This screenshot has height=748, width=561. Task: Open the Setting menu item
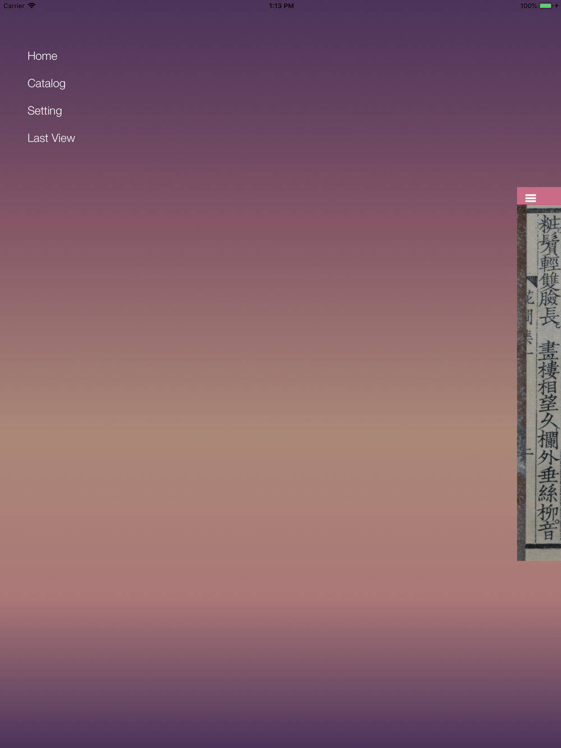pos(45,111)
